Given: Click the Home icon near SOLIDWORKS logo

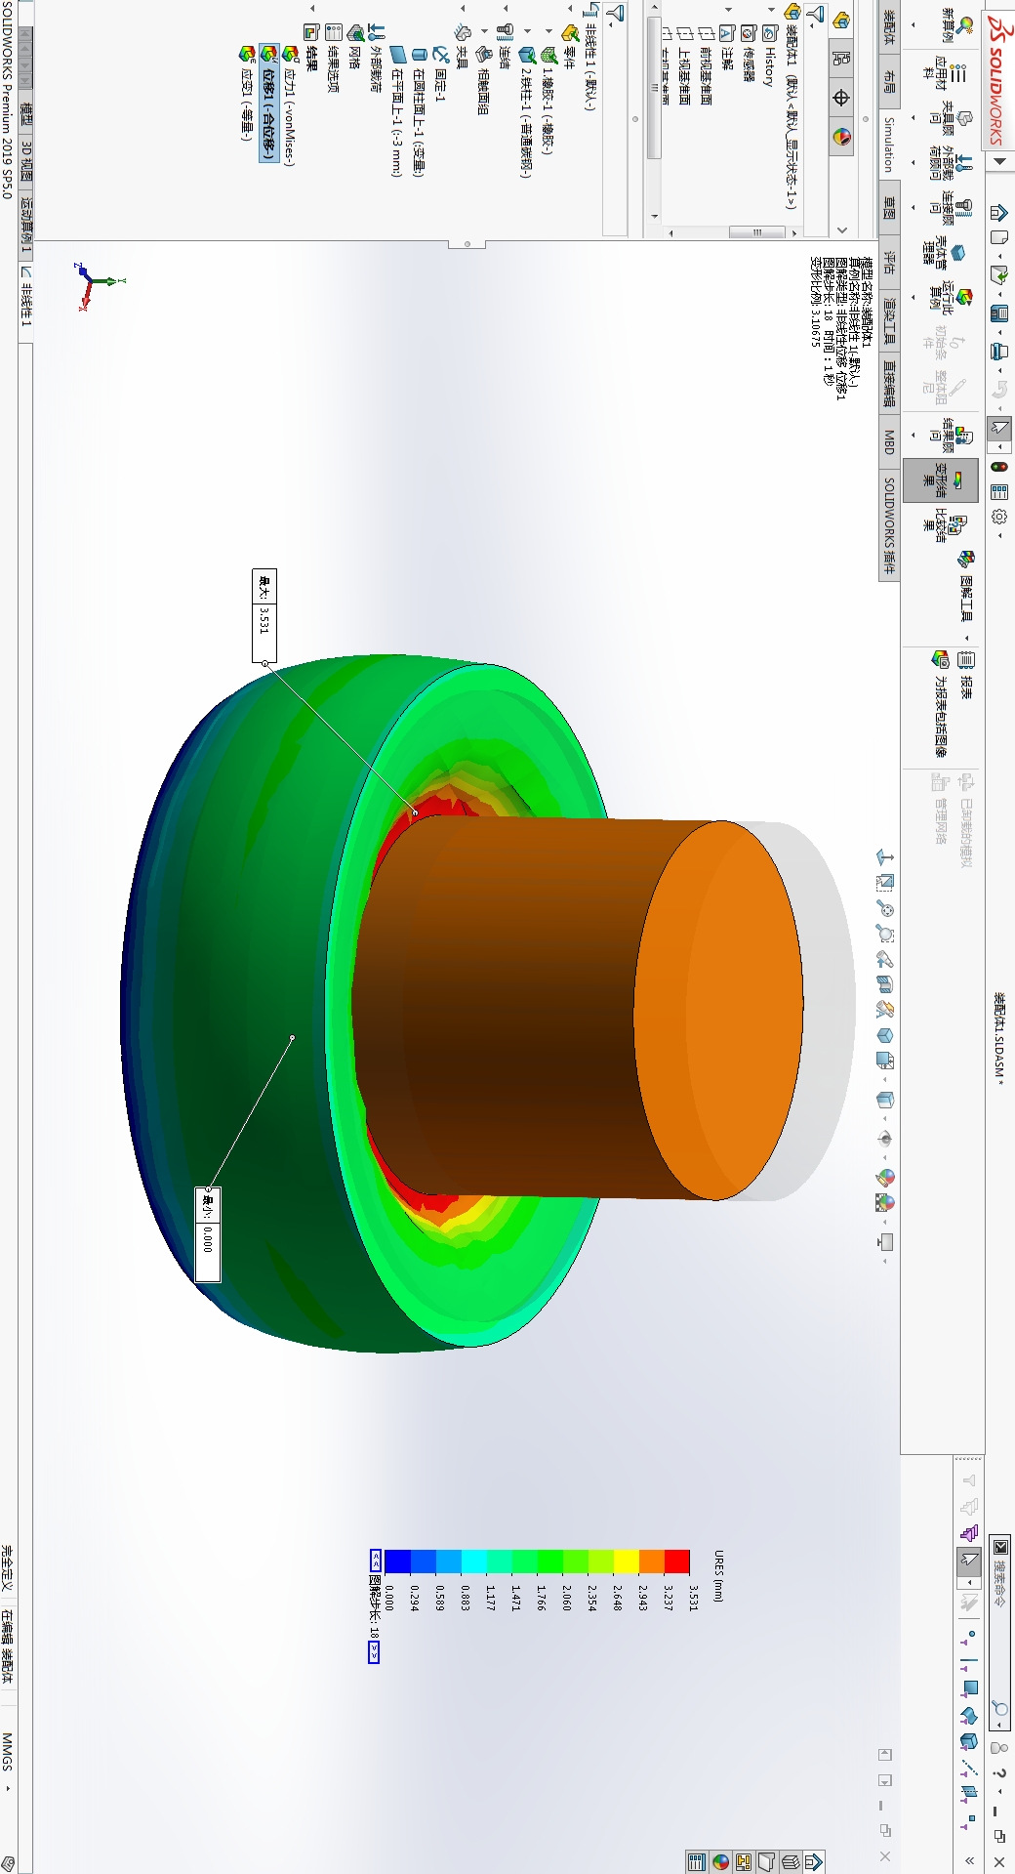Looking at the screenshot, I should 999,213.
